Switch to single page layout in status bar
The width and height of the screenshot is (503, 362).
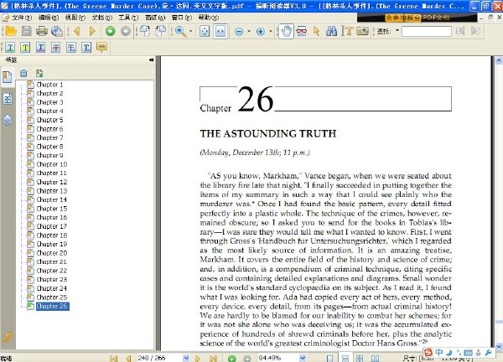pos(329,358)
